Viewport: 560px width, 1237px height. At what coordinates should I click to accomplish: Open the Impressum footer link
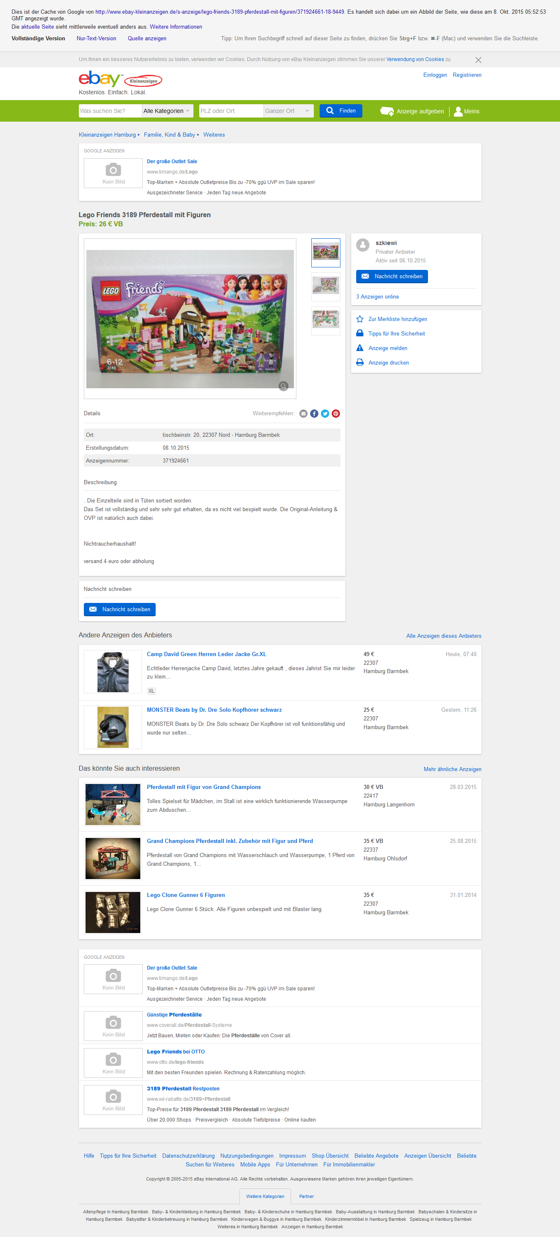point(293,1156)
